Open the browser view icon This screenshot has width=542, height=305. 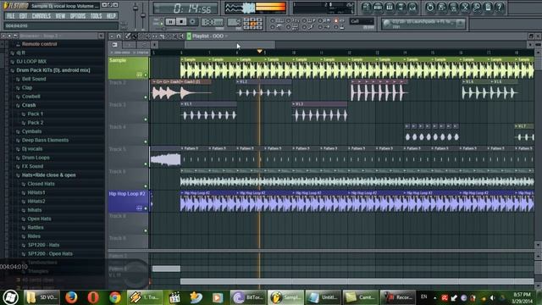coord(401,7)
